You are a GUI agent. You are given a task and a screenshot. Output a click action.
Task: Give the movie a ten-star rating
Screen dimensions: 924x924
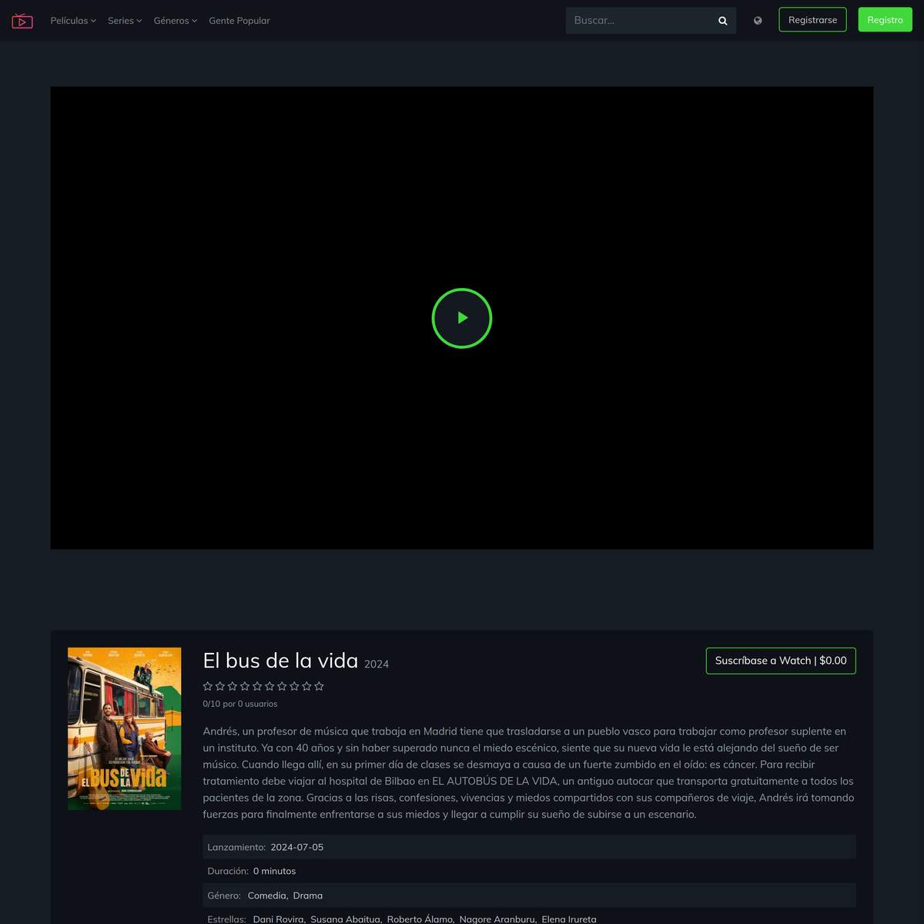tap(319, 686)
